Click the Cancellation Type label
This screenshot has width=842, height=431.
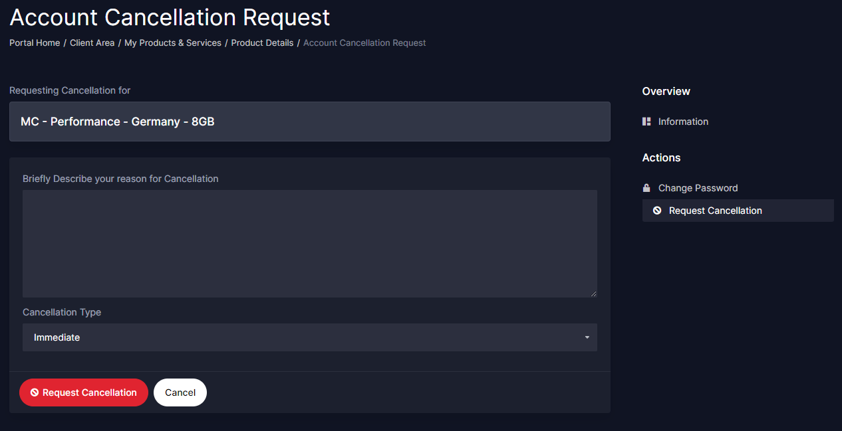point(62,312)
